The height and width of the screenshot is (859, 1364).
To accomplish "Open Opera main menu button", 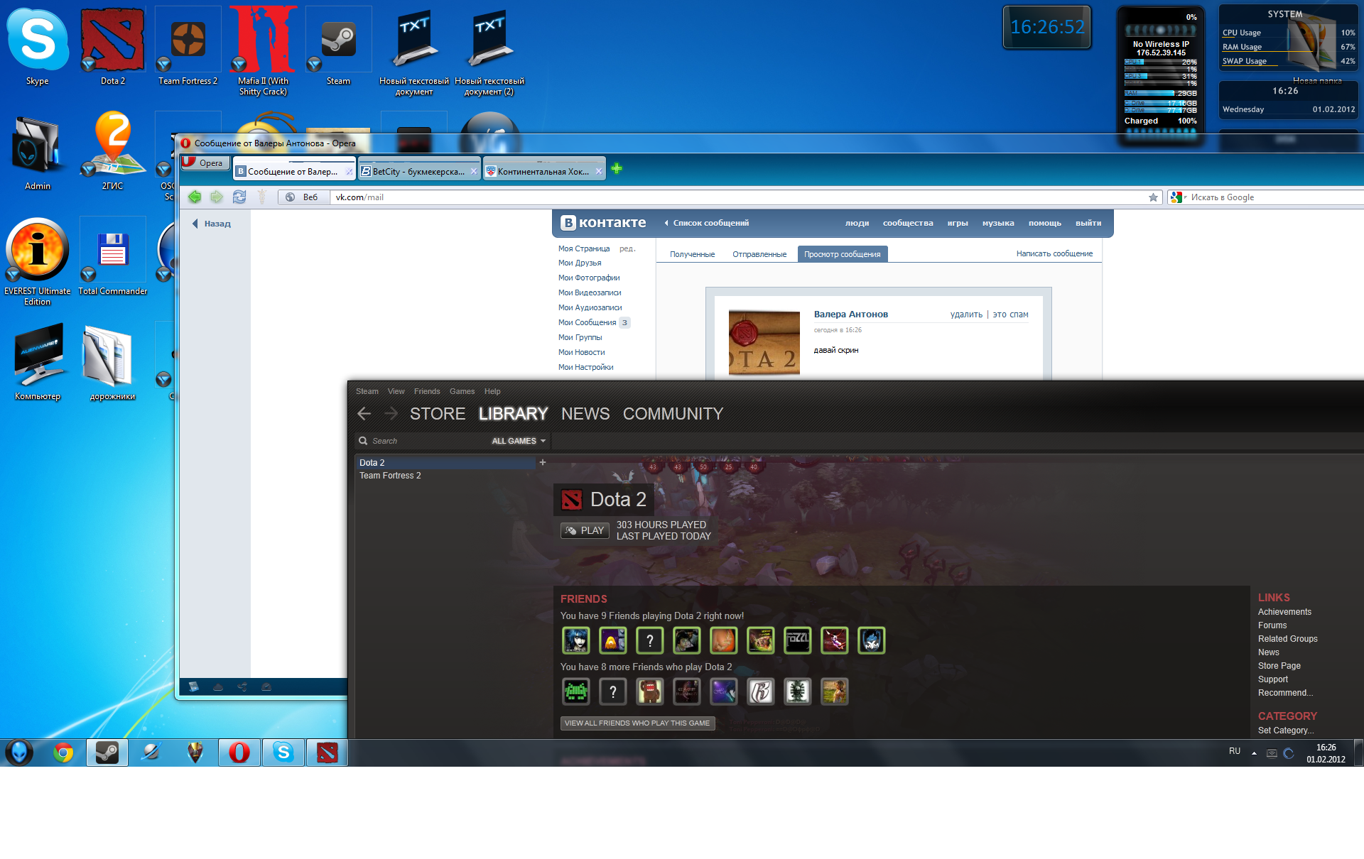I will [205, 163].
